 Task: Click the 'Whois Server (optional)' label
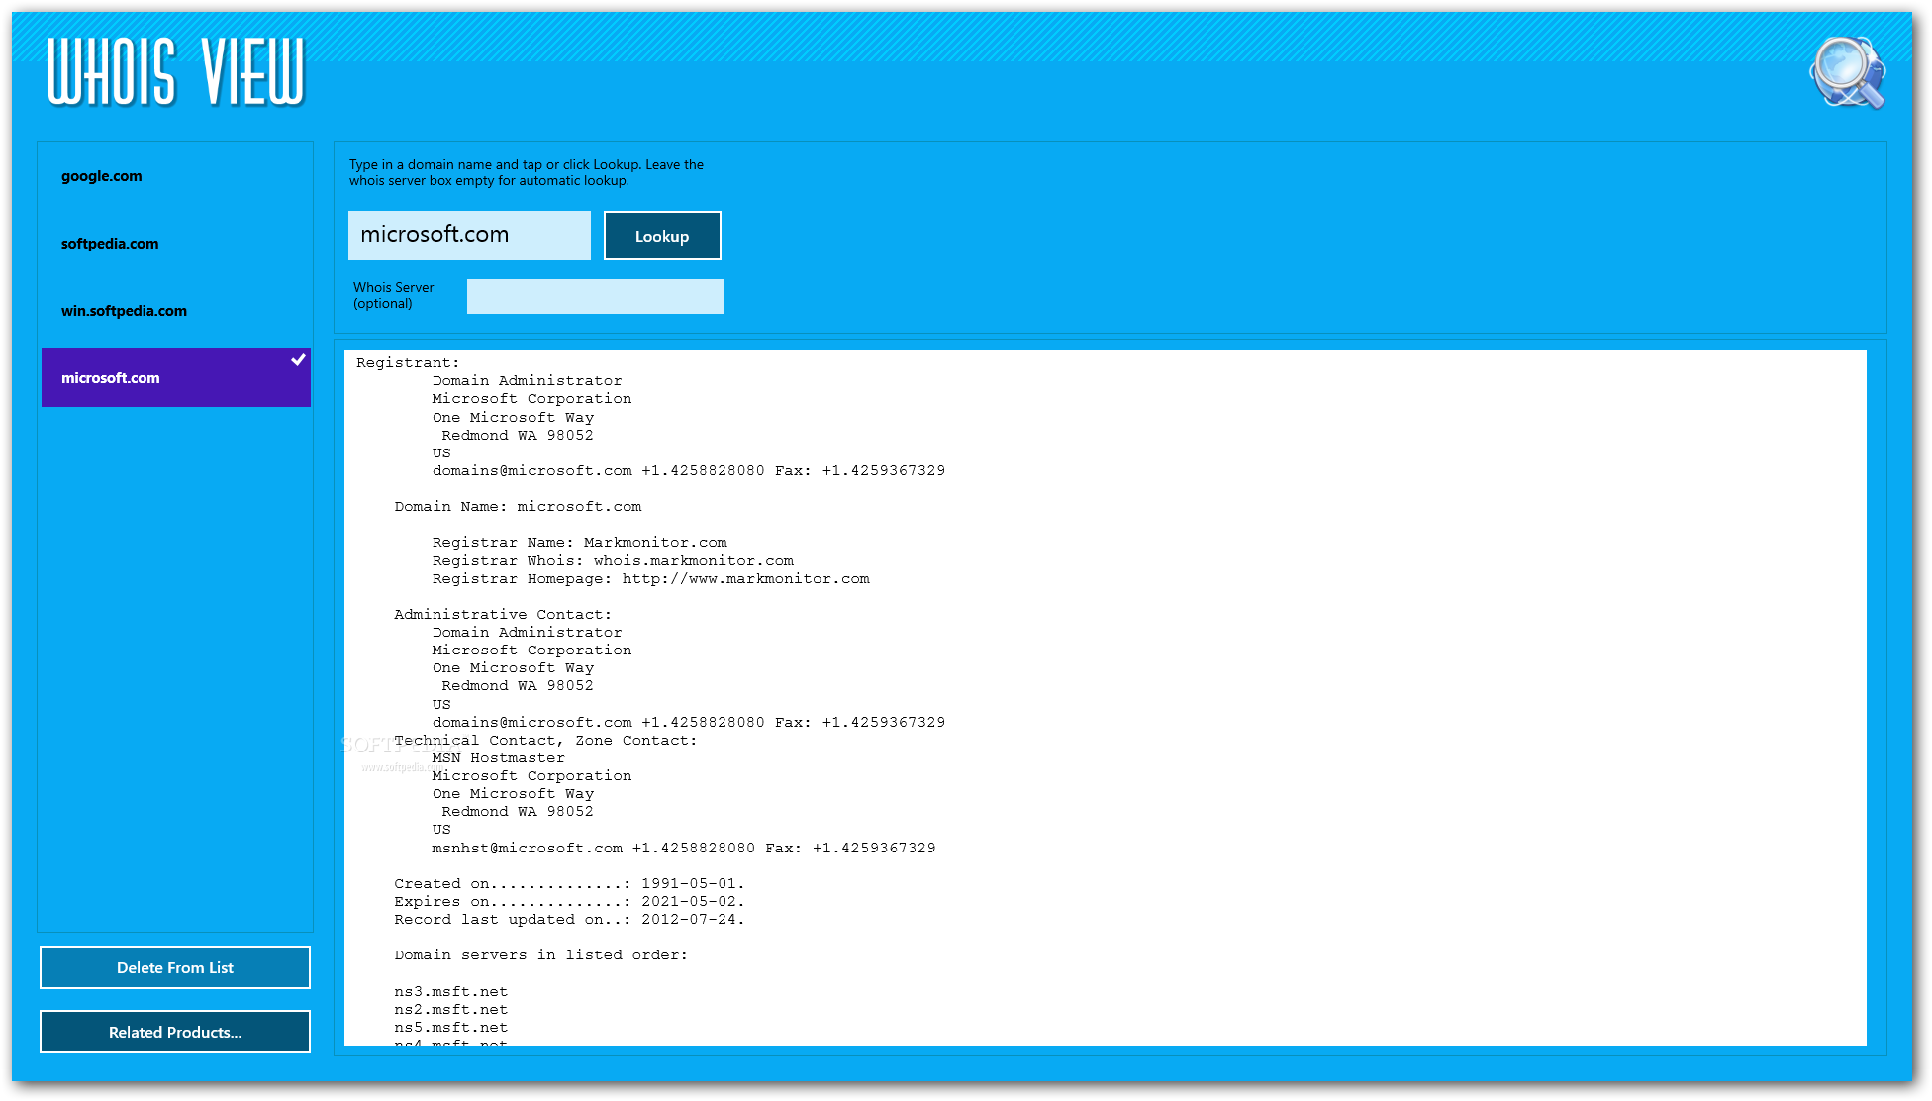click(393, 295)
